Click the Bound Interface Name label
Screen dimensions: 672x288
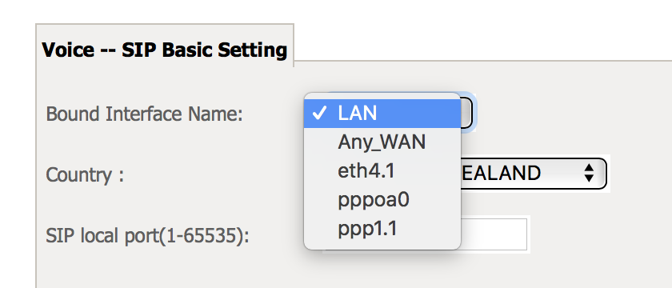145,114
